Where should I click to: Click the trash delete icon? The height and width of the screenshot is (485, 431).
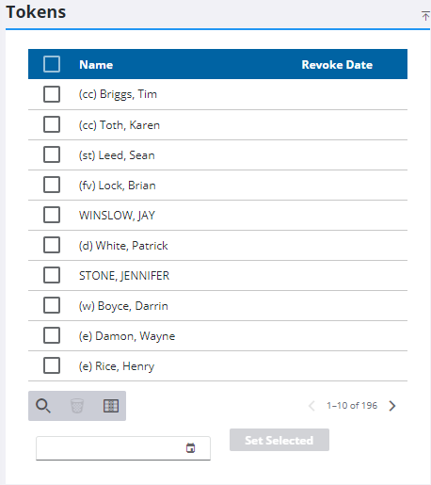pyautogui.click(x=77, y=406)
